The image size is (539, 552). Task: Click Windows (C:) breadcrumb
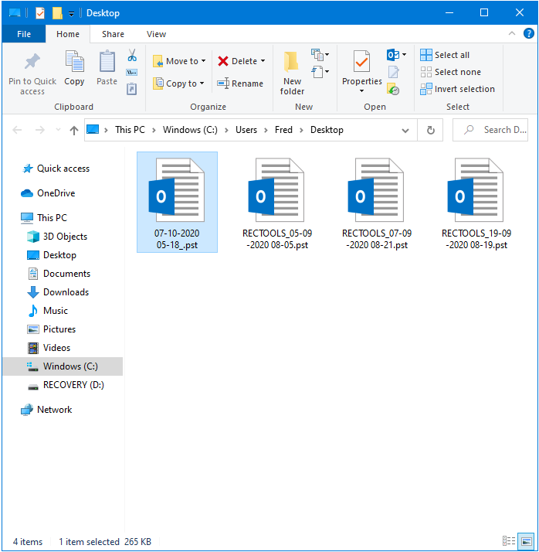click(x=190, y=130)
